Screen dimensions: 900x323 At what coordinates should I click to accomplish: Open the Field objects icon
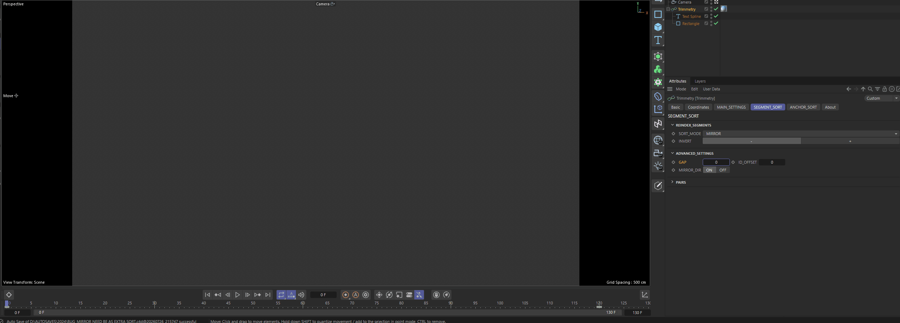tap(658, 109)
